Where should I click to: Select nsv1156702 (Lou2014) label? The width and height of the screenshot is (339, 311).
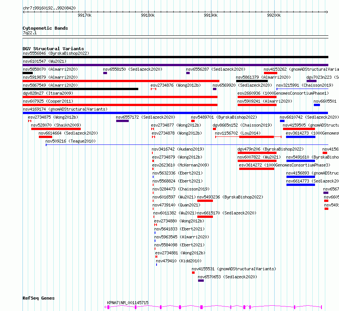coord(238,133)
